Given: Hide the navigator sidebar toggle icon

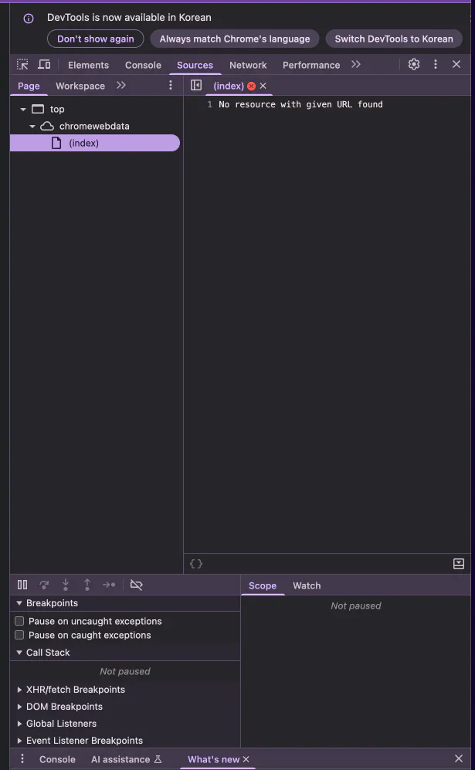Looking at the screenshot, I should tap(196, 86).
